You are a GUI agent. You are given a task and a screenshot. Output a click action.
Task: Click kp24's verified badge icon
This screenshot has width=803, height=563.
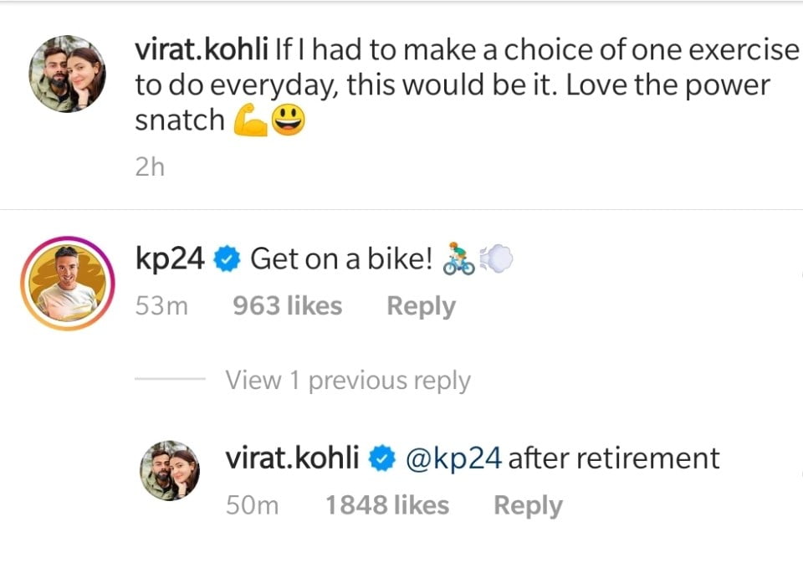(x=226, y=260)
